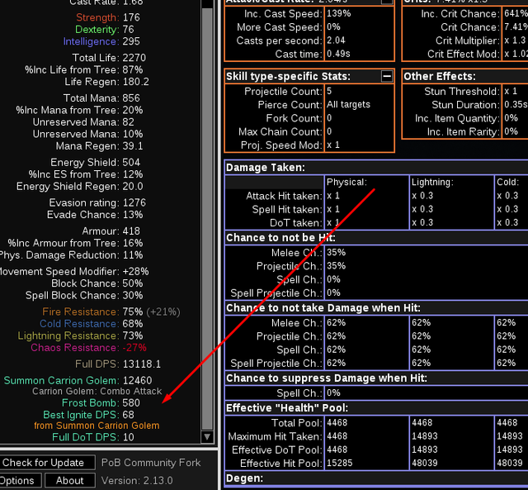This screenshot has height=490, width=528.
Task: Click the Evade Chance 13% stat
Action: (x=95, y=215)
